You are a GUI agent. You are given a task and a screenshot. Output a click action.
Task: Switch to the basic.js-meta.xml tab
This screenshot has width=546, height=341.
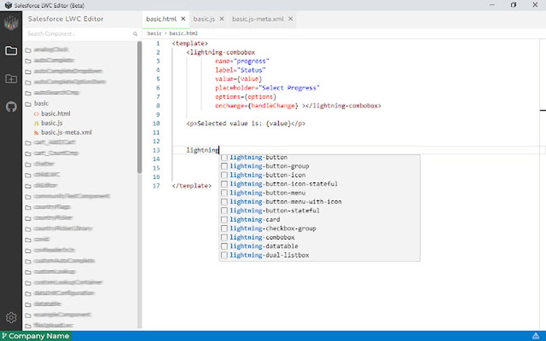pyautogui.click(x=259, y=19)
